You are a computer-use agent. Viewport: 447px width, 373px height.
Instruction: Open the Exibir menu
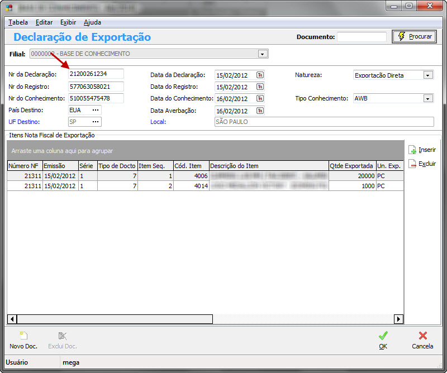(x=68, y=22)
